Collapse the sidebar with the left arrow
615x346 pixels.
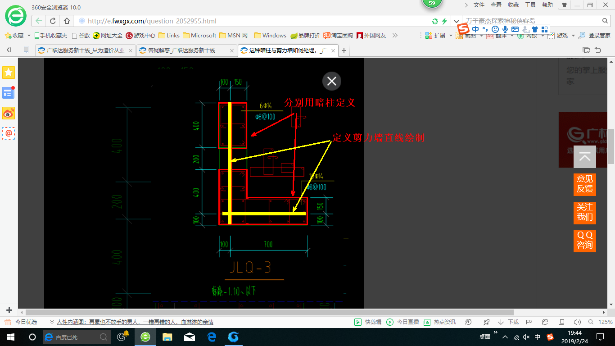click(x=9, y=50)
